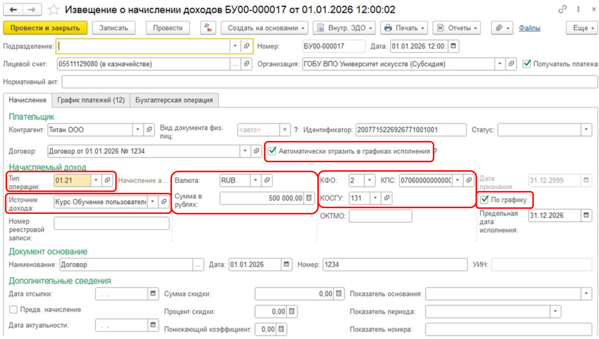
Task: Go forward with the right arrow button
Action: (32, 9)
